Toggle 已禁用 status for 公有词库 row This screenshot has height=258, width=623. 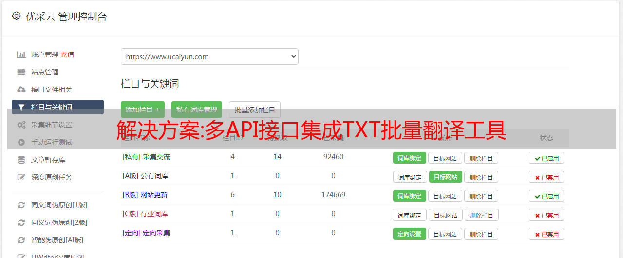click(546, 177)
